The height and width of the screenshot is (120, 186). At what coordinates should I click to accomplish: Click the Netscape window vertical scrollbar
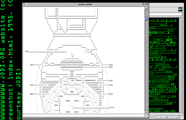[180, 65]
